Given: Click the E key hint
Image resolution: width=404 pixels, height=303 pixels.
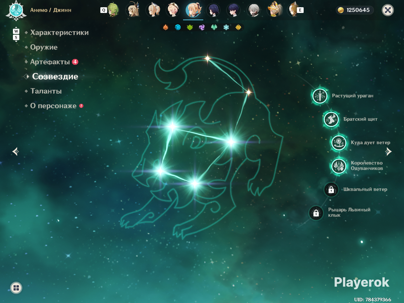Looking at the screenshot, I should click(x=300, y=10).
